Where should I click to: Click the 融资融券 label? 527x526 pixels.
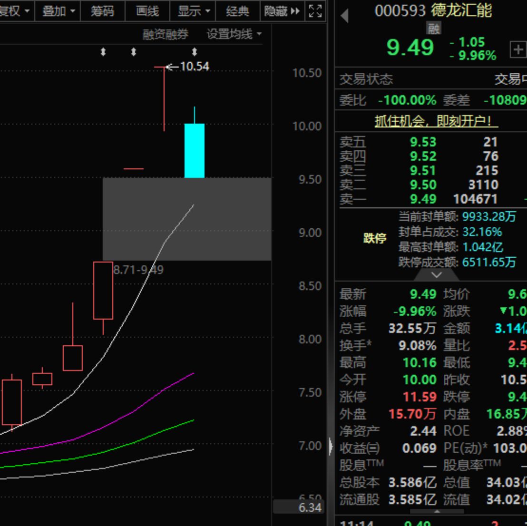pos(166,34)
